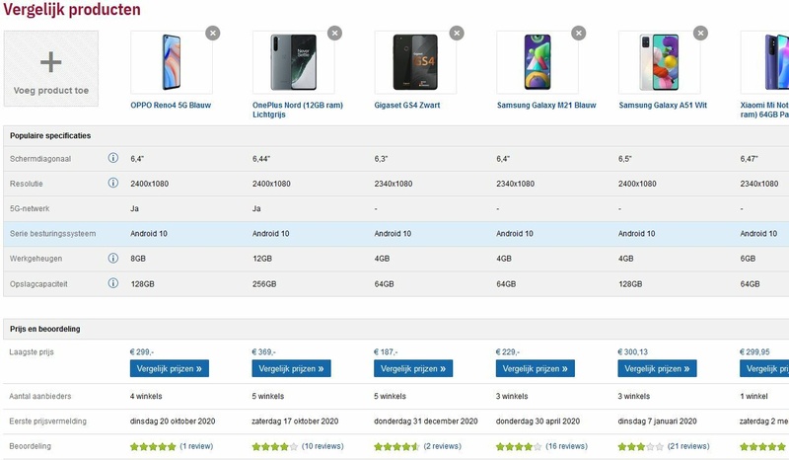Click info icon next to Werkgeheugen

coord(113,260)
